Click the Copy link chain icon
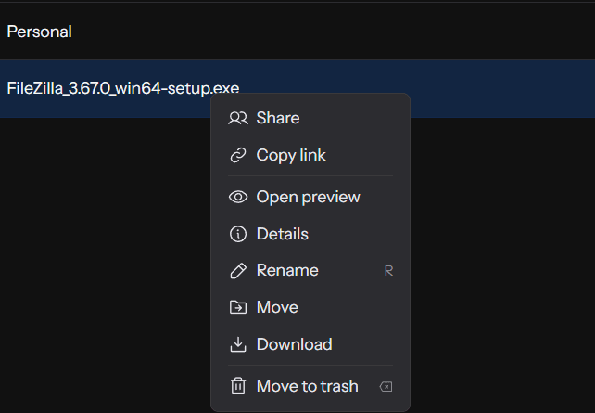The width and height of the screenshot is (595, 413). (x=238, y=155)
